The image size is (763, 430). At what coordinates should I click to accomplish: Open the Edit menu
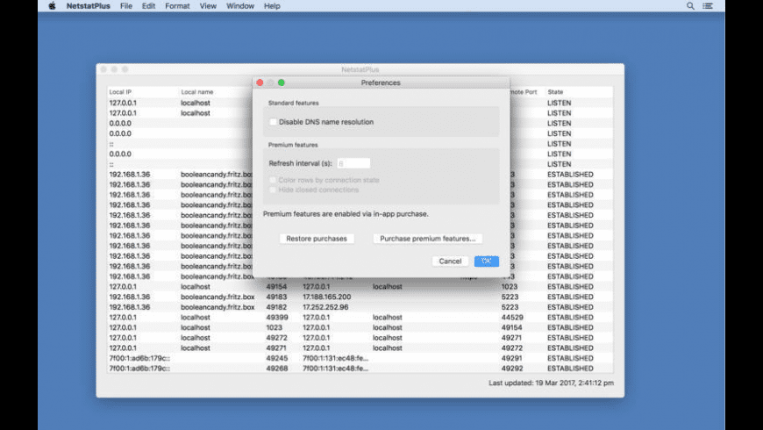[x=148, y=6]
